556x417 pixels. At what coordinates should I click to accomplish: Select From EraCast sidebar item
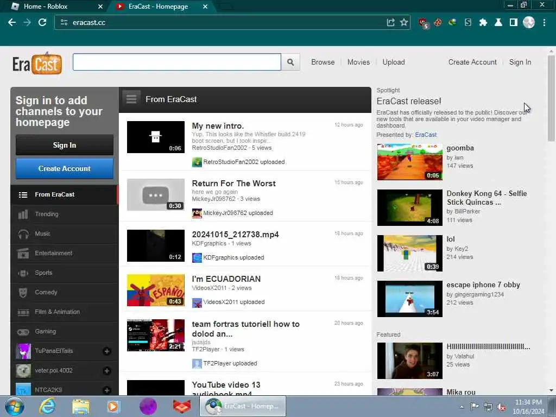pyautogui.click(x=64, y=195)
